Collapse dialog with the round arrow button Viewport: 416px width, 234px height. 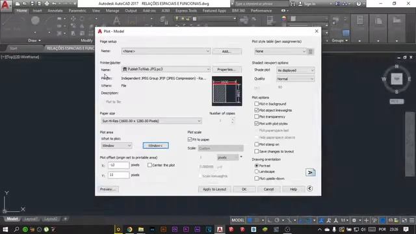click(x=309, y=188)
